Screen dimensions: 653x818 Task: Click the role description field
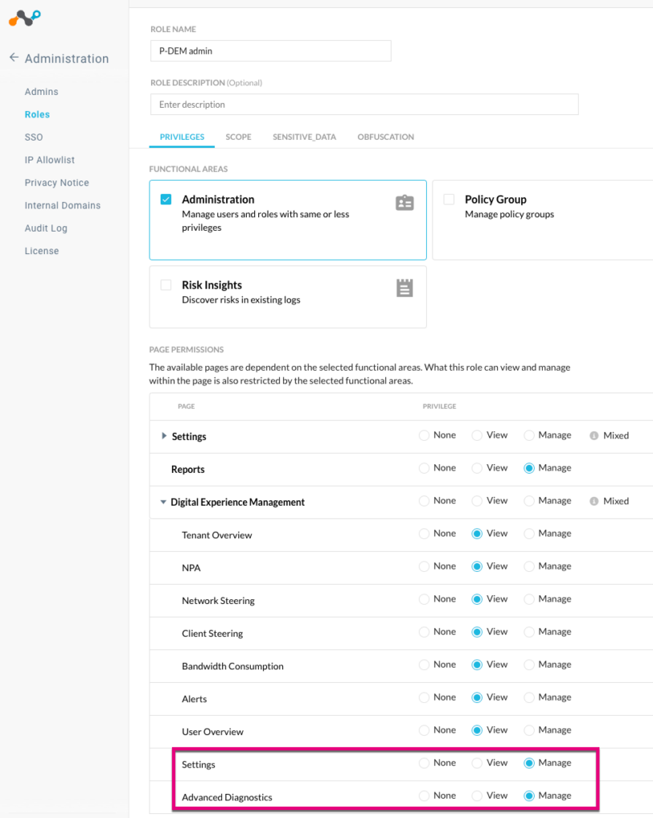click(x=364, y=104)
